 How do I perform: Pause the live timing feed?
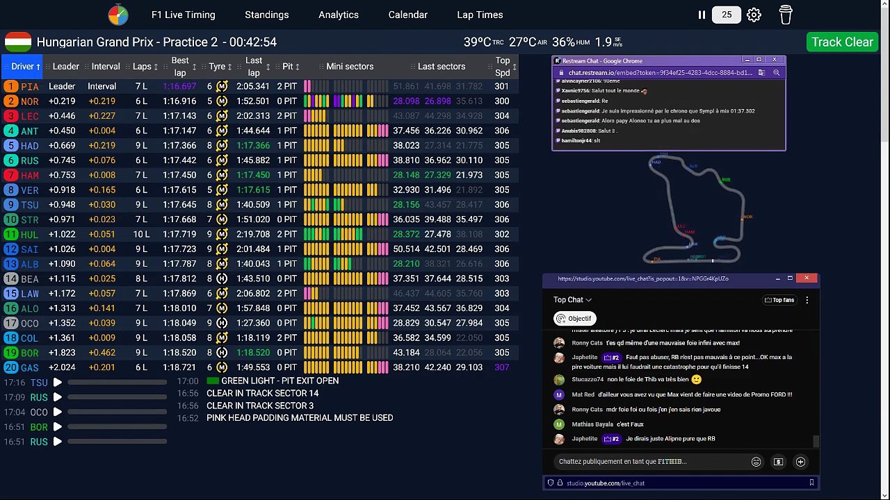[x=702, y=15]
